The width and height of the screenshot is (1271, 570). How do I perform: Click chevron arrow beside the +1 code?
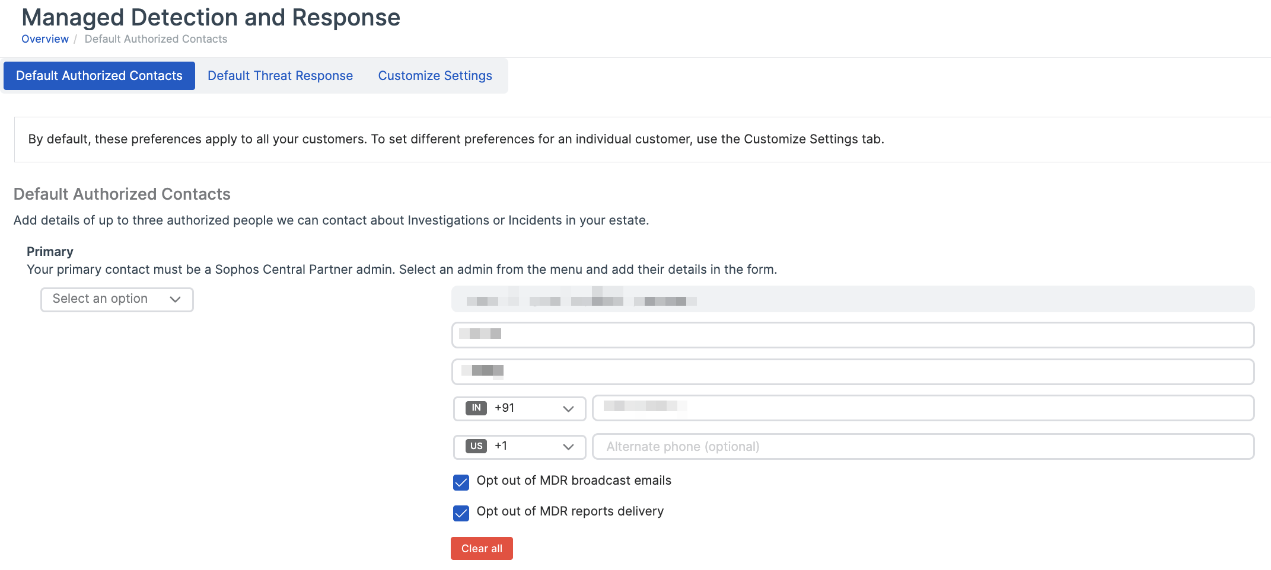[568, 447]
